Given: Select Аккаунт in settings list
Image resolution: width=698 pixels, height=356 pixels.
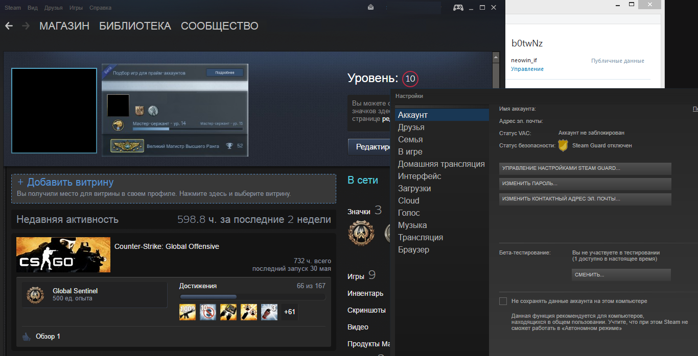Looking at the screenshot, I should click(442, 115).
